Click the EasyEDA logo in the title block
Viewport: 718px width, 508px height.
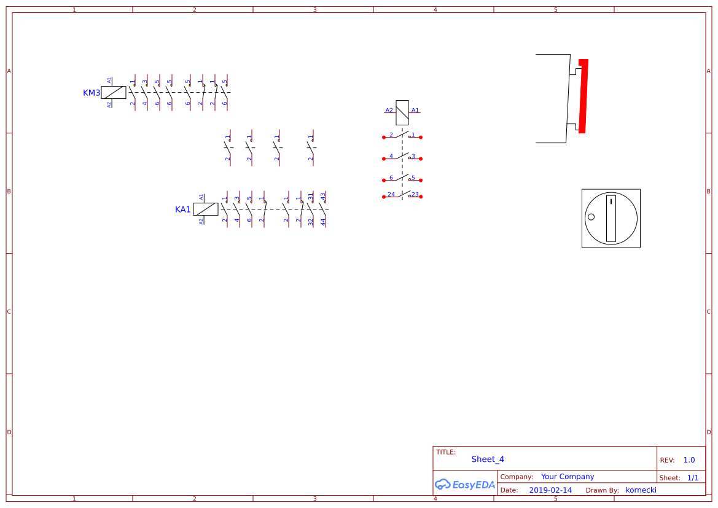[x=464, y=485]
